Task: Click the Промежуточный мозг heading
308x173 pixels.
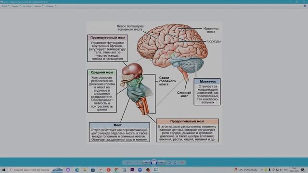Action: pyautogui.click(x=108, y=37)
